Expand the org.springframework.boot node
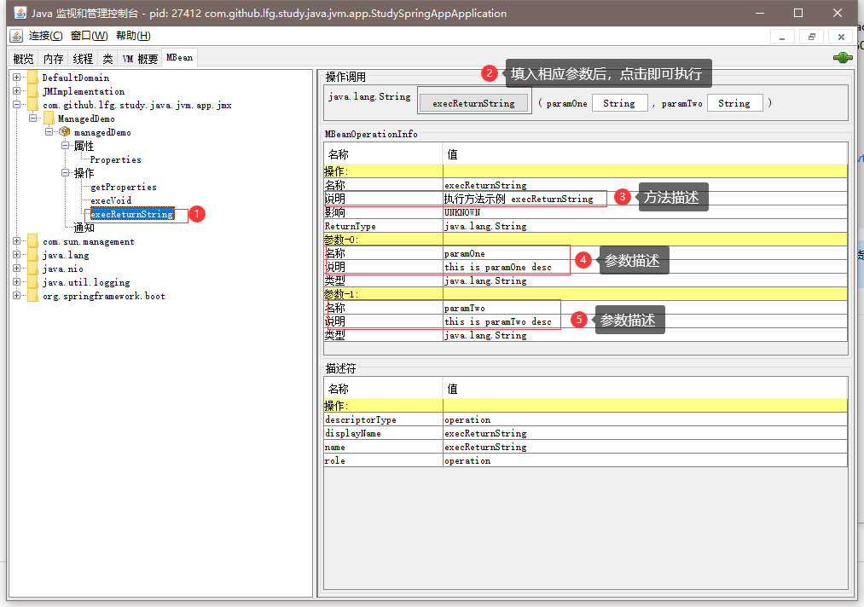This screenshot has width=864, height=607. [x=16, y=295]
